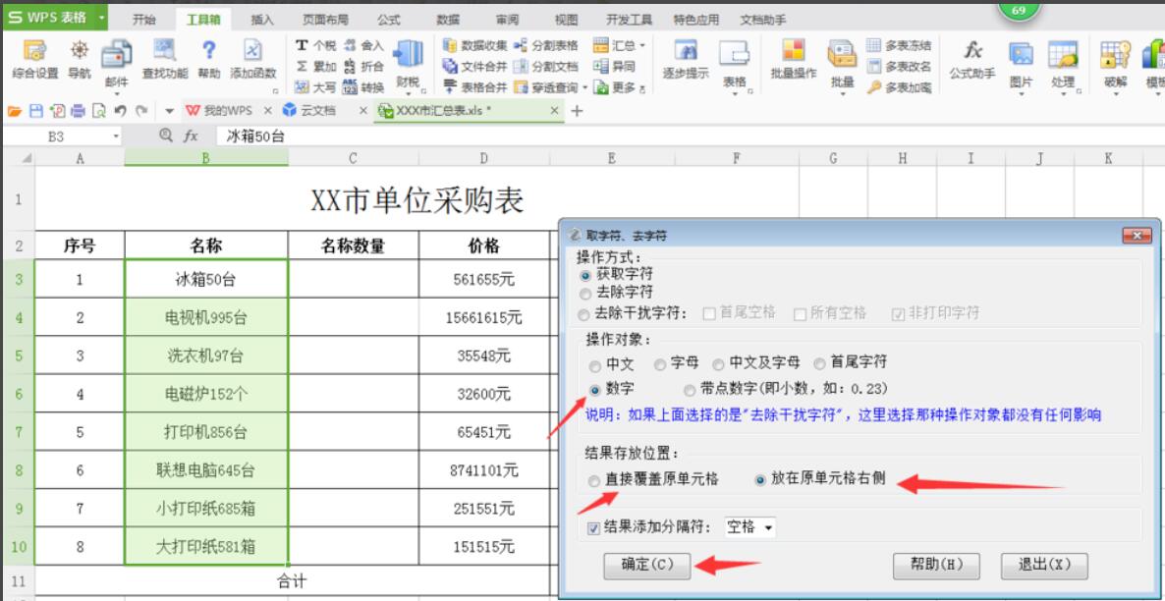Click the 逐步提示 step hint icon

pos(685,60)
